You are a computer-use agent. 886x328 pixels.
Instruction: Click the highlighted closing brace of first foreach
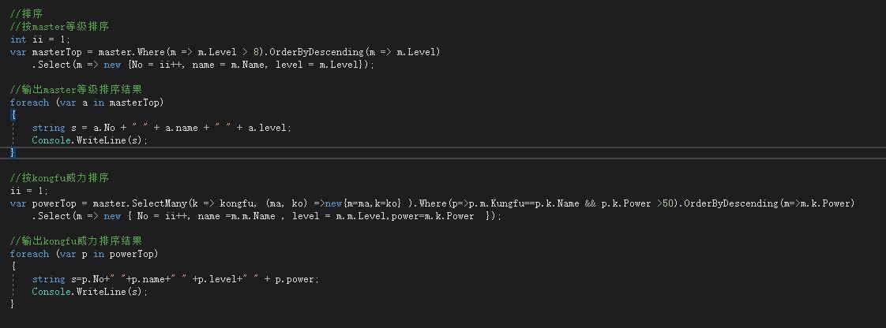point(13,152)
